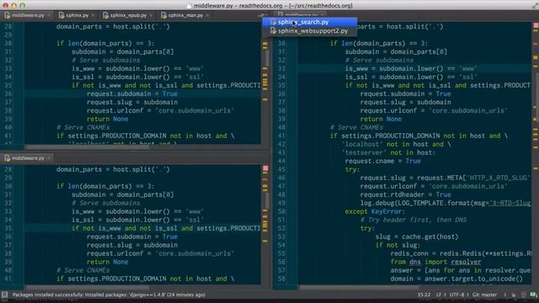This screenshot has width=539, height=303.
Task: Click vertical scrollbar of top-left editor pane
Action: (267, 58)
